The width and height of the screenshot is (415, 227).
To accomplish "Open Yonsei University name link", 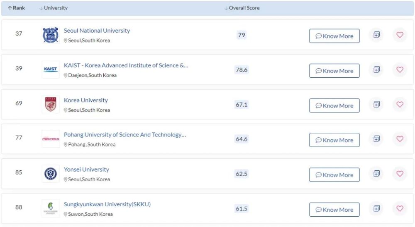I will coord(86,170).
